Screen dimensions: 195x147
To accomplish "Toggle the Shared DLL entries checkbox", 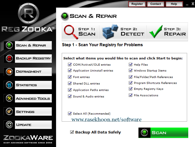I will 70,83.
